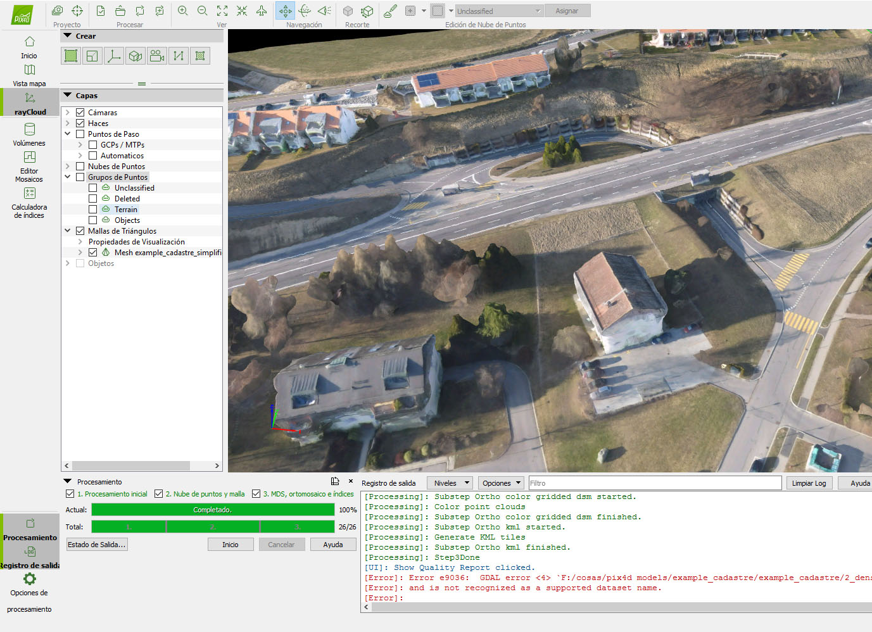Click the zoom out magnifier icon
Viewport: 872px width, 632px height.
click(203, 11)
